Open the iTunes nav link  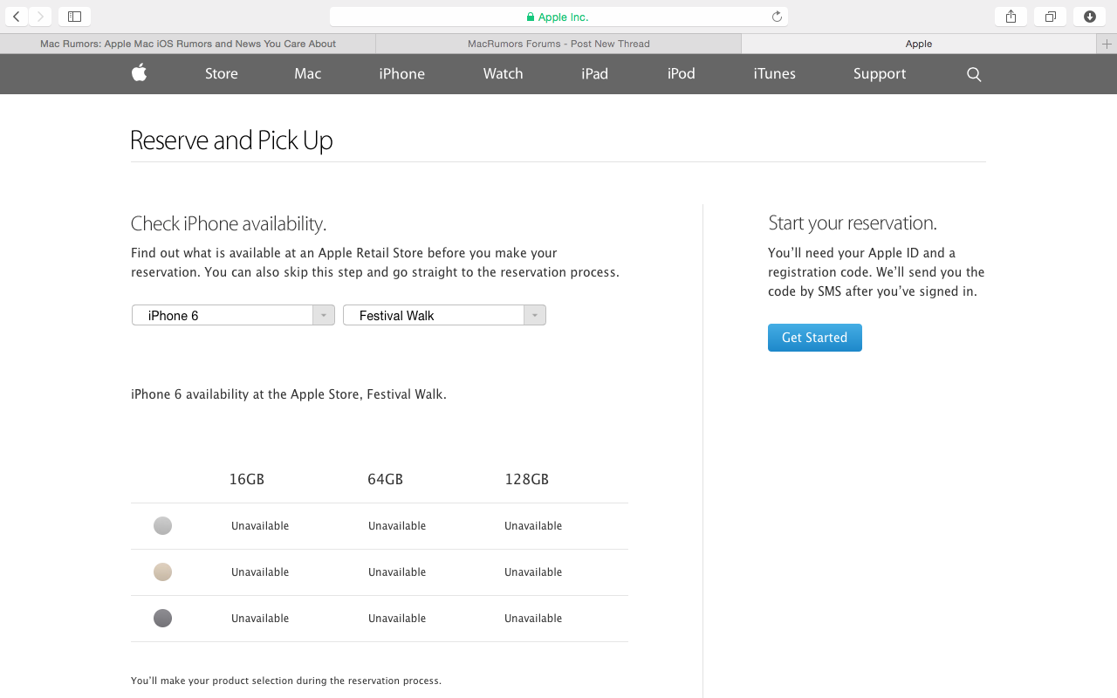tap(774, 74)
